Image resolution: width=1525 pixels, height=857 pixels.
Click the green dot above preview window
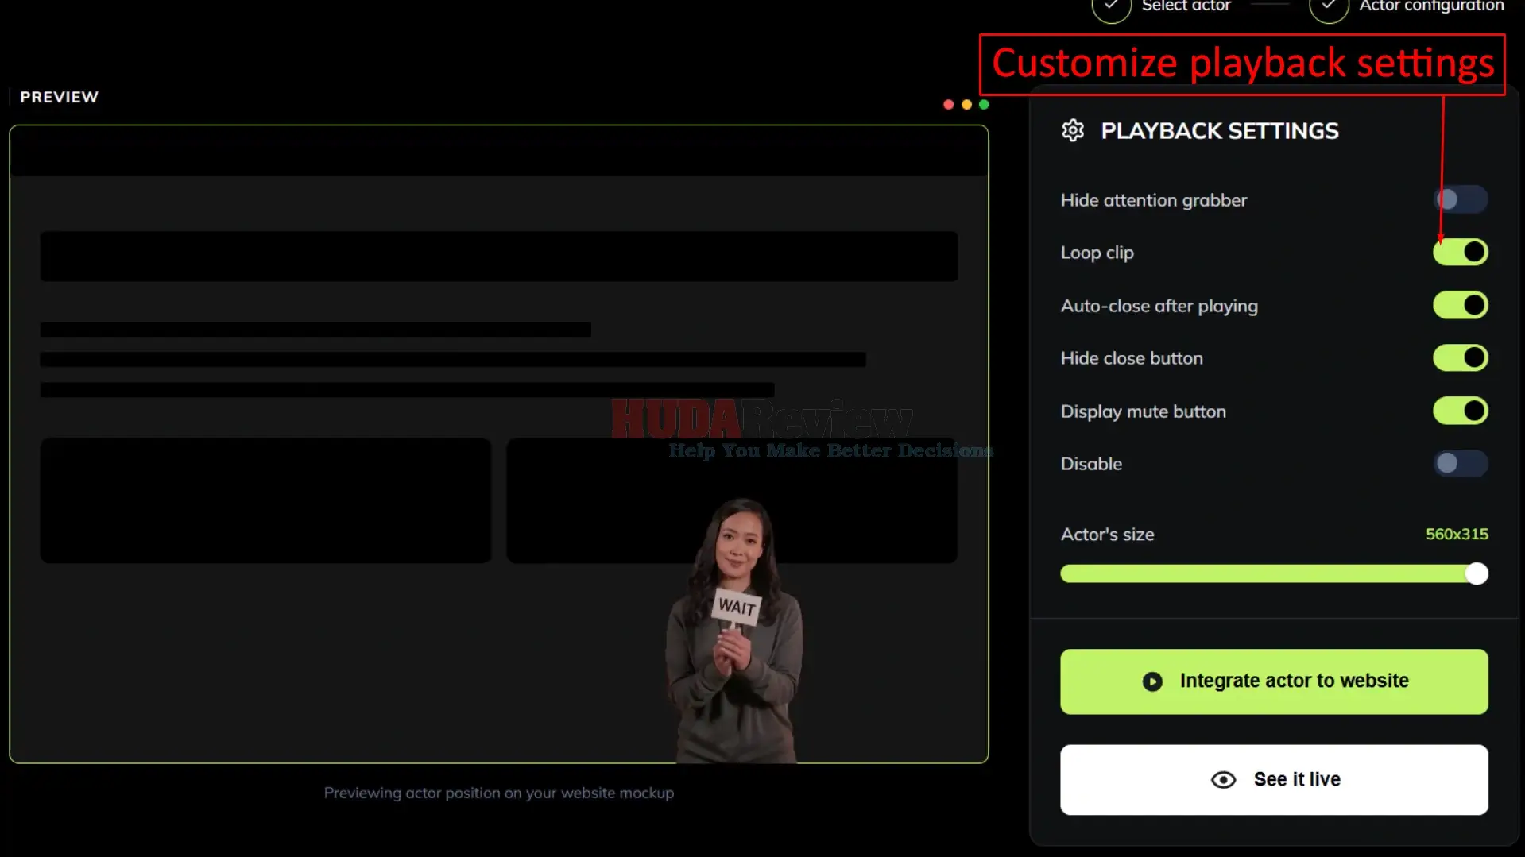click(x=984, y=105)
